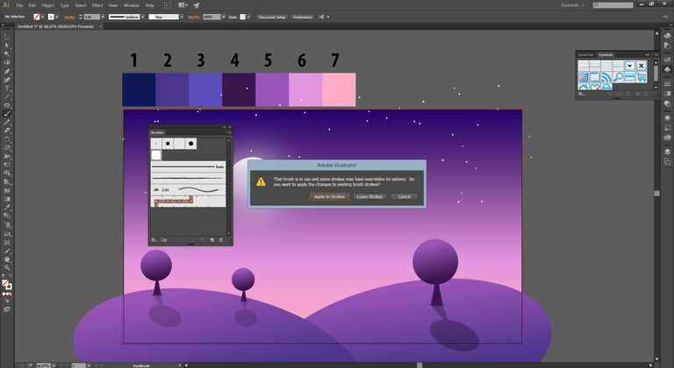Image resolution: width=674 pixels, height=368 pixels.
Task: Select the Eyedropper tool
Action: [x=7, y=208]
